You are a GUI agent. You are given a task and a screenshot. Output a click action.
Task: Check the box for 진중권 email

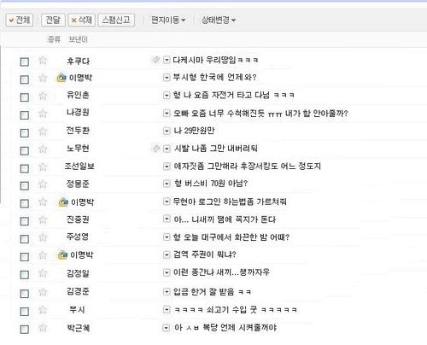click(25, 221)
